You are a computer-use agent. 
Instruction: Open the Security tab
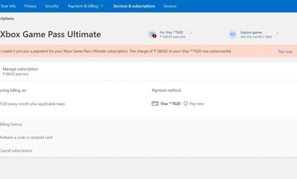tap(51, 6)
